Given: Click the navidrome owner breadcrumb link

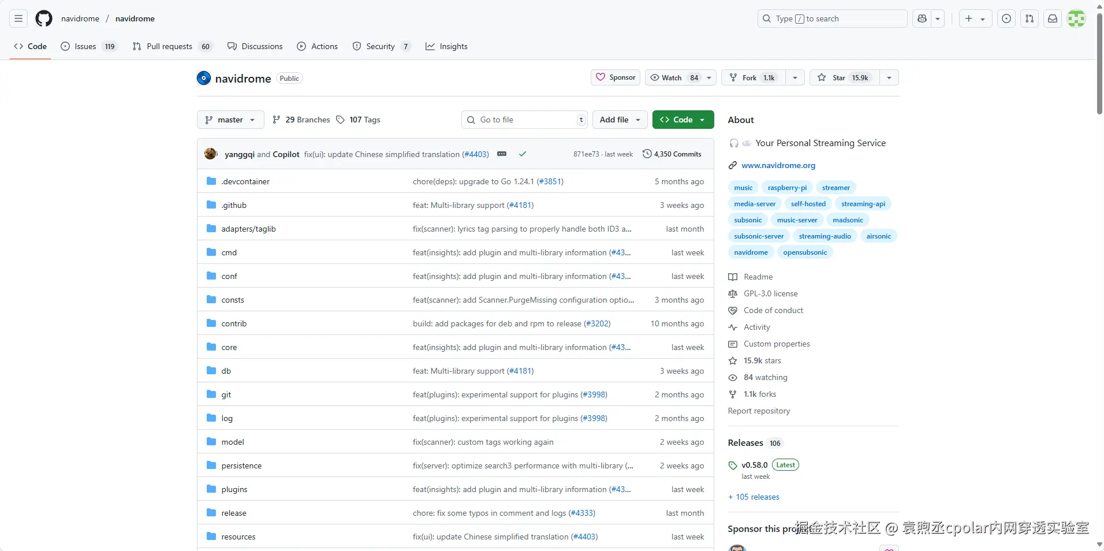Looking at the screenshot, I should pos(80,18).
